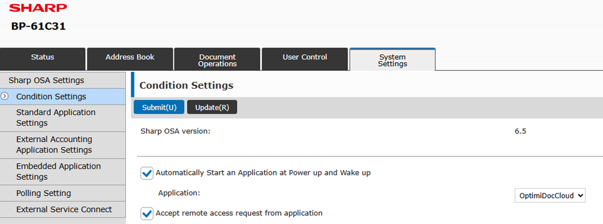Viewport: 603px width, 224px height.
Task: Click the SHARP logo
Action: pos(38,8)
